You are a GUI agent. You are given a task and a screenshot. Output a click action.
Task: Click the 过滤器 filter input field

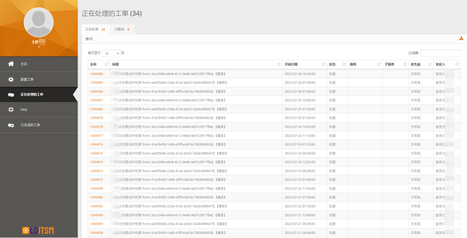[440, 53]
